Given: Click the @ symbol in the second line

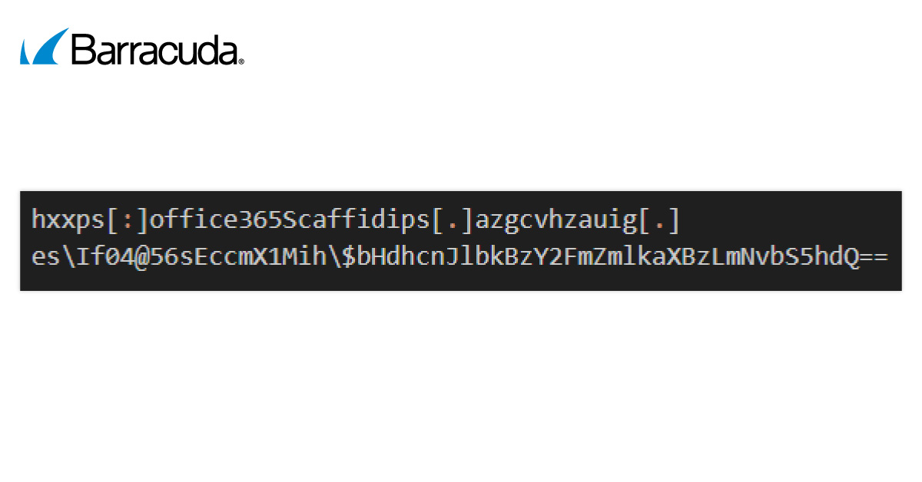Looking at the screenshot, I should (x=141, y=257).
